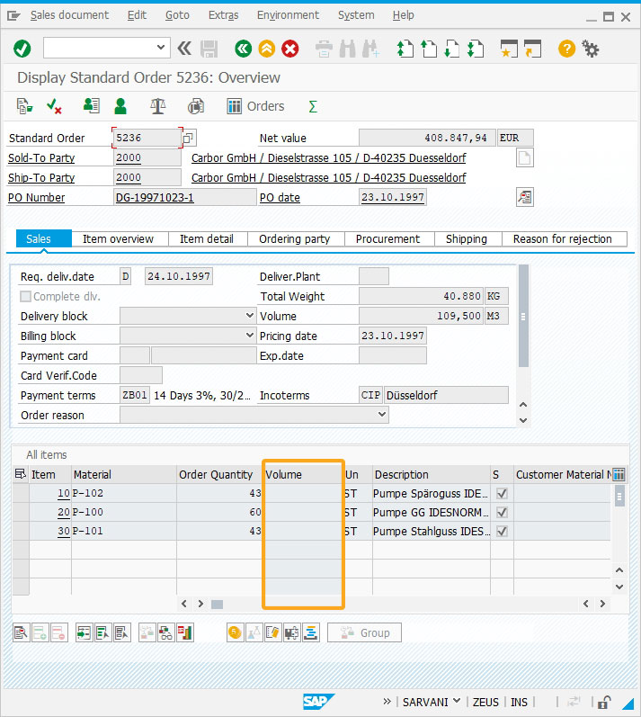Viewport: 641px width, 717px height.
Task: Switch to the Procurement tab
Action: point(387,238)
